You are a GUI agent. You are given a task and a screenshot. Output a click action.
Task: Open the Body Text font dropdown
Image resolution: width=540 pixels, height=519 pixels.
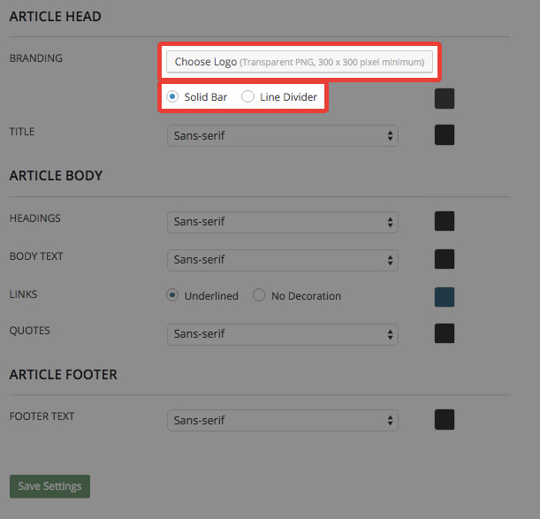pos(282,259)
